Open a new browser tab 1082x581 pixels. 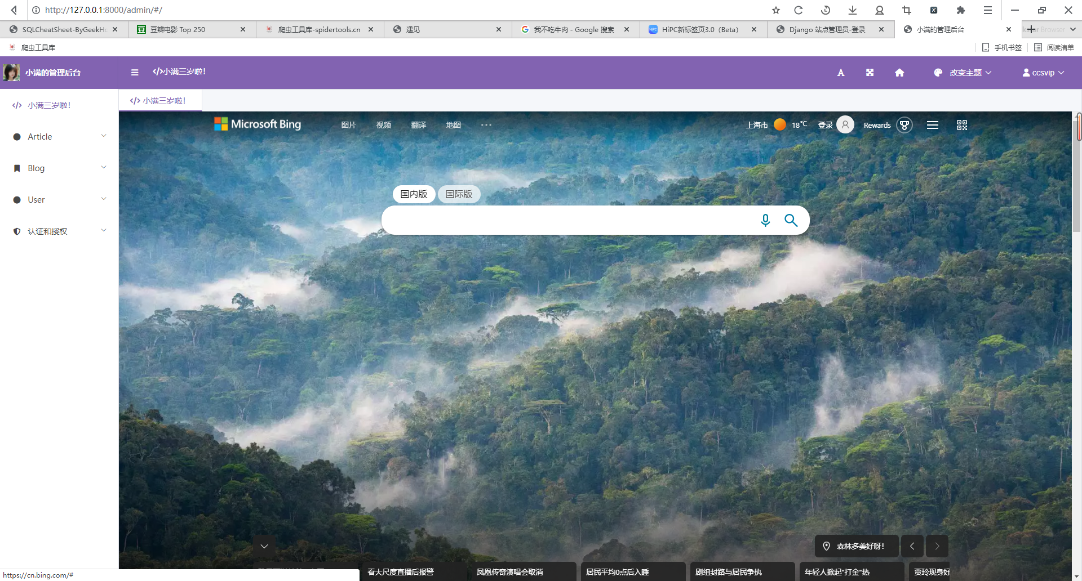1031,29
